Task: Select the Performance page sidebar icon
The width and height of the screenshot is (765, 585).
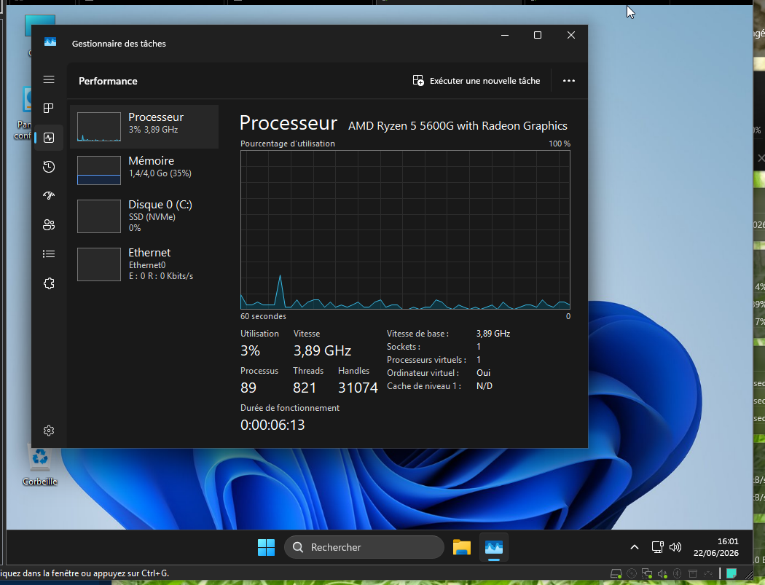Action: pyautogui.click(x=49, y=138)
